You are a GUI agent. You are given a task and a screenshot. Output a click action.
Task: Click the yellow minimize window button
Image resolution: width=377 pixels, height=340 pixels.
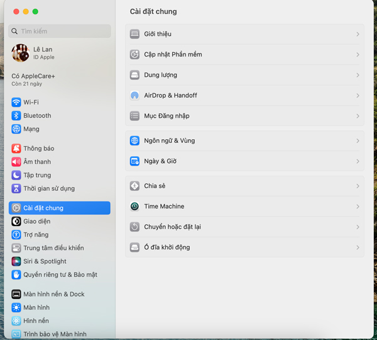tap(26, 11)
